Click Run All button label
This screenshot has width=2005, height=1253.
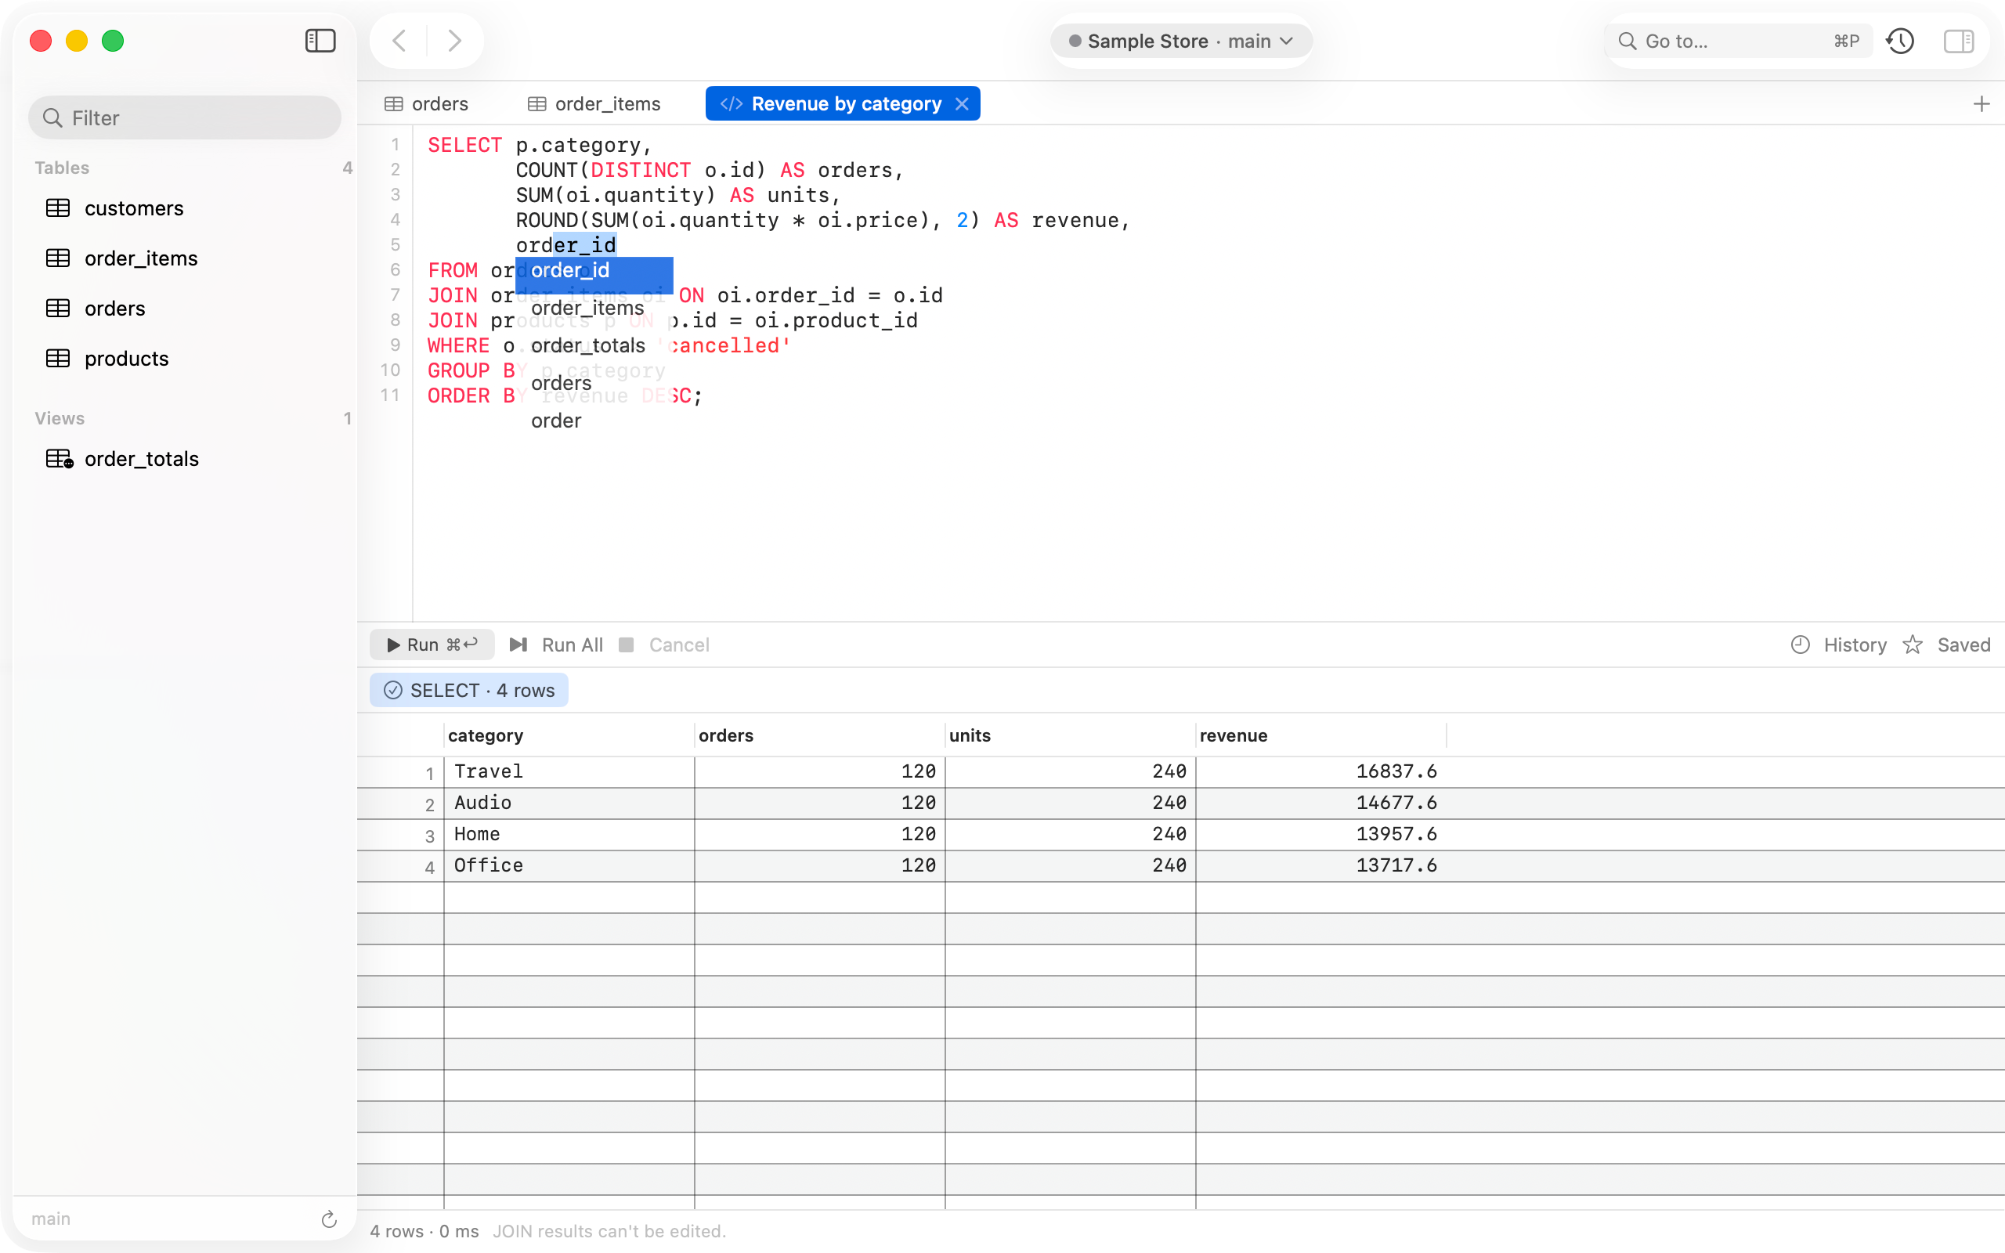tap(572, 645)
